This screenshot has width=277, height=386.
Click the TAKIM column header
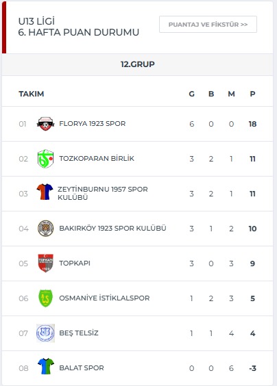click(32, 94)
